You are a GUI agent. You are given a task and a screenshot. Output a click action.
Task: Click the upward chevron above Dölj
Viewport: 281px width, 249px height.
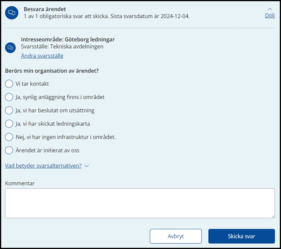point(270,9)
